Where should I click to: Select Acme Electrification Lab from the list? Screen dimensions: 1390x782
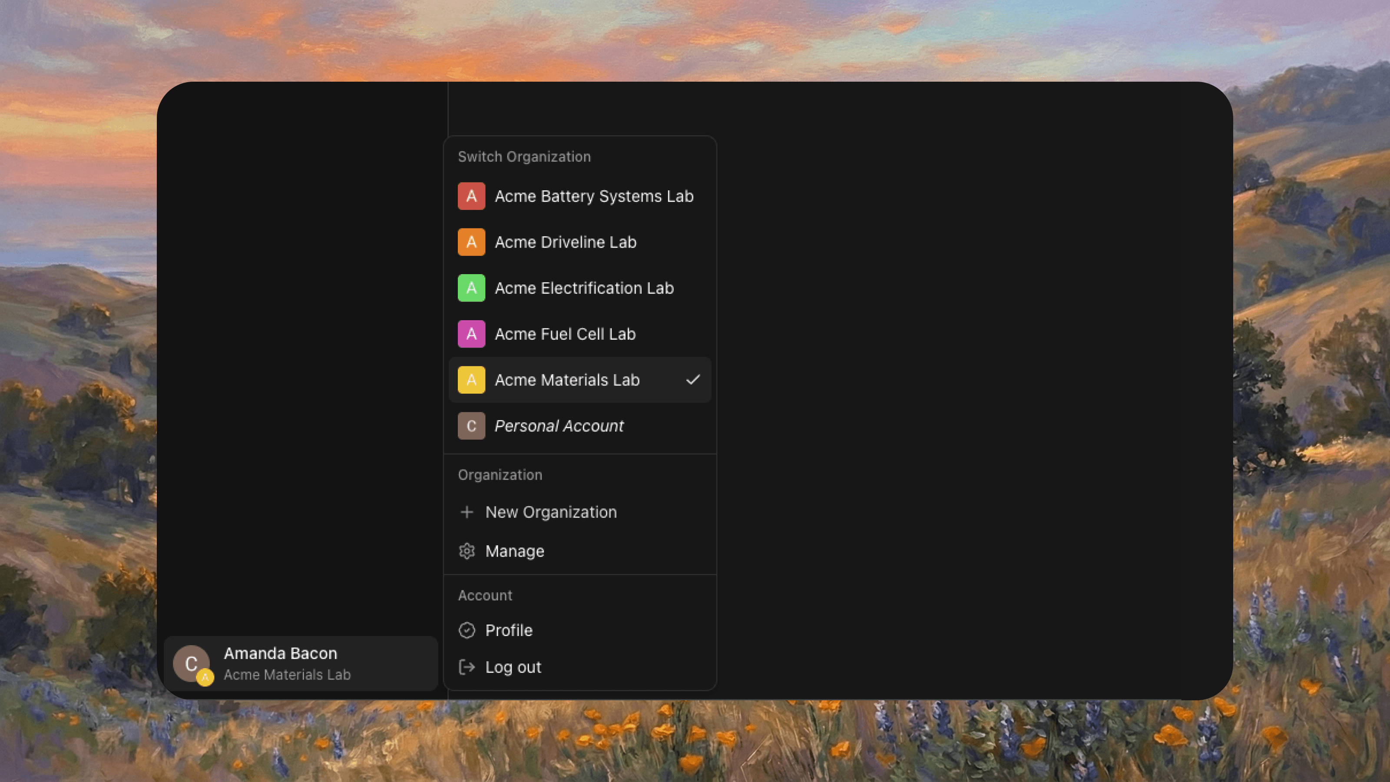point(584,288)
